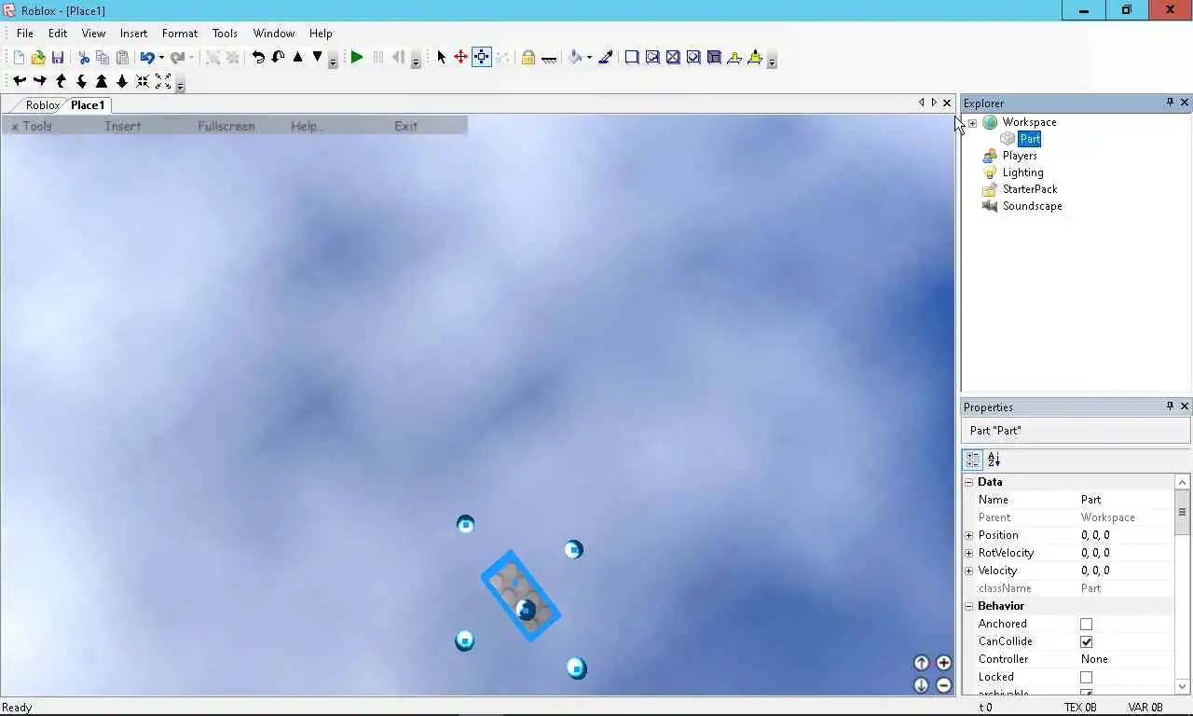Open the Insert menu in menu bar
Viewport: 1193px width, 716px height.
133,33
